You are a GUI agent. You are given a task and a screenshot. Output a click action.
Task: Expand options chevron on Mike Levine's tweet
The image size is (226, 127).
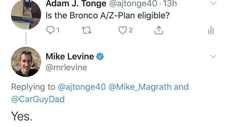(214, 57)
